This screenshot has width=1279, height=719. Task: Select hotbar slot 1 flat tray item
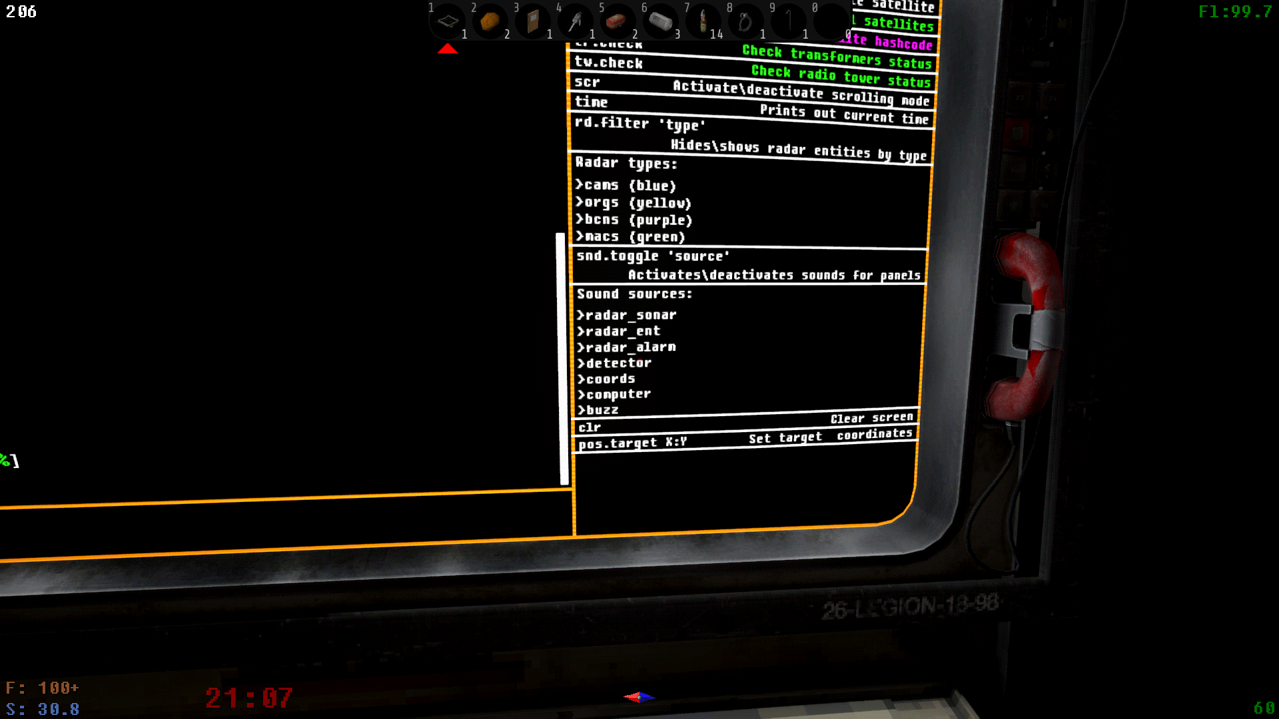(x=448, y=21)
